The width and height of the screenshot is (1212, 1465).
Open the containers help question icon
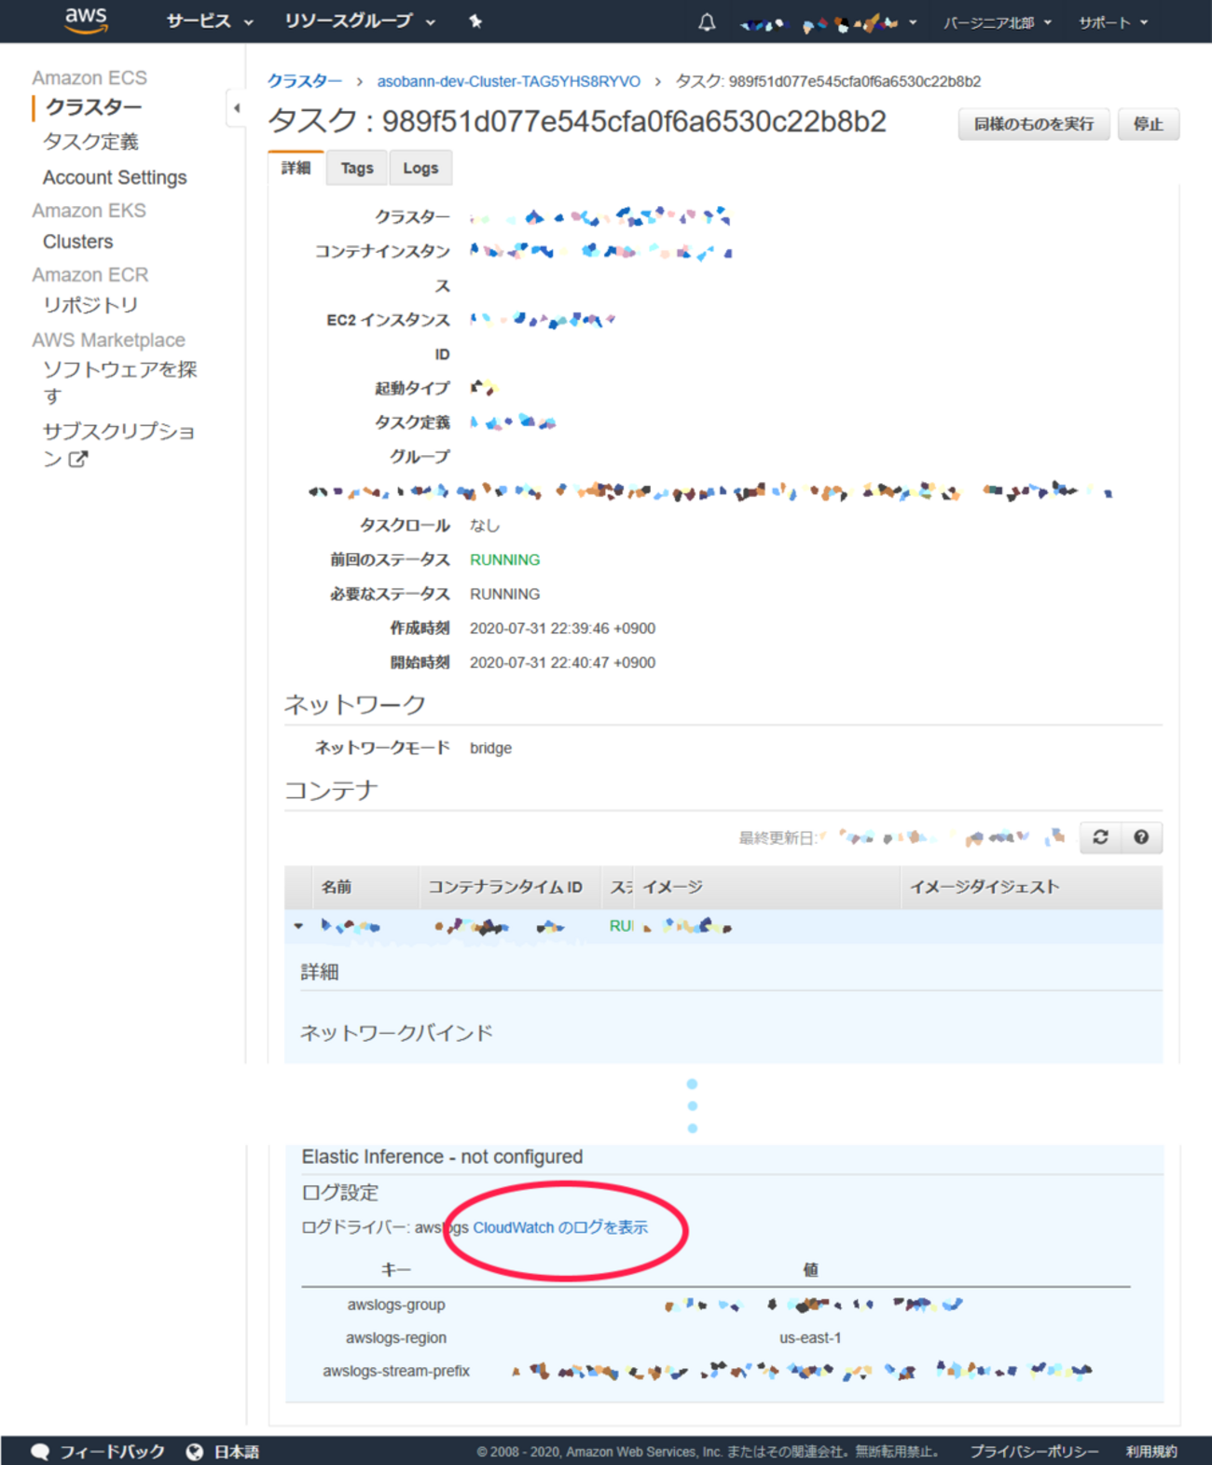pos(1141,837)
